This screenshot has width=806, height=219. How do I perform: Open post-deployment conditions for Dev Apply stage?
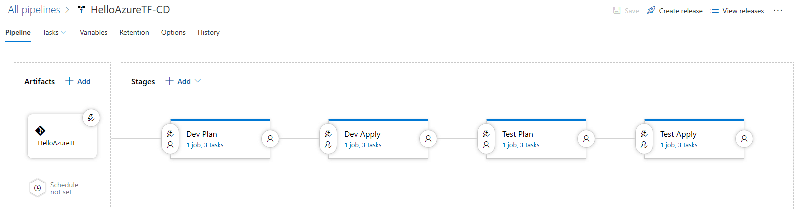pyautogui.click(x=428, y=139)
